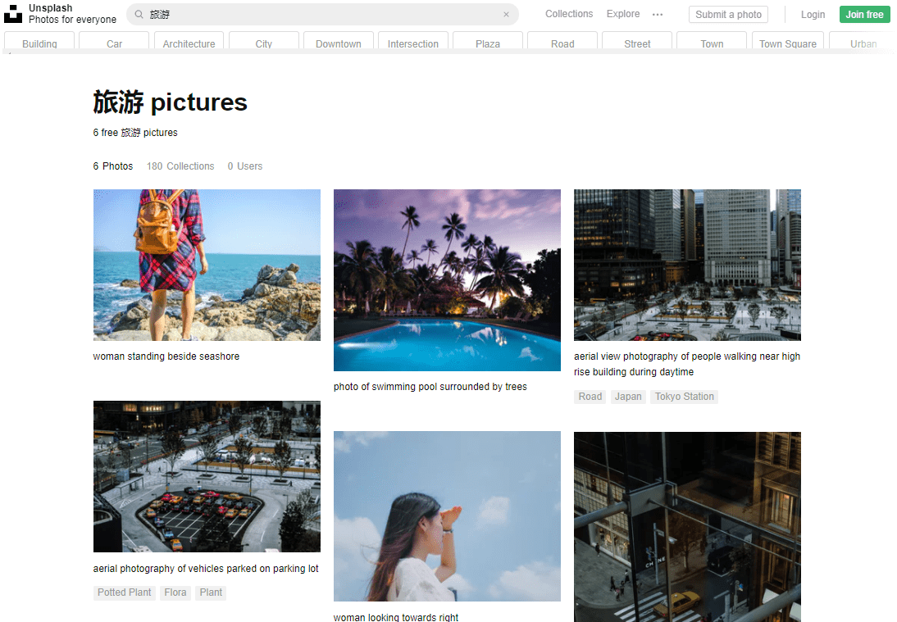
Task: Click the search magnifier icon
Action: [139, 15]
